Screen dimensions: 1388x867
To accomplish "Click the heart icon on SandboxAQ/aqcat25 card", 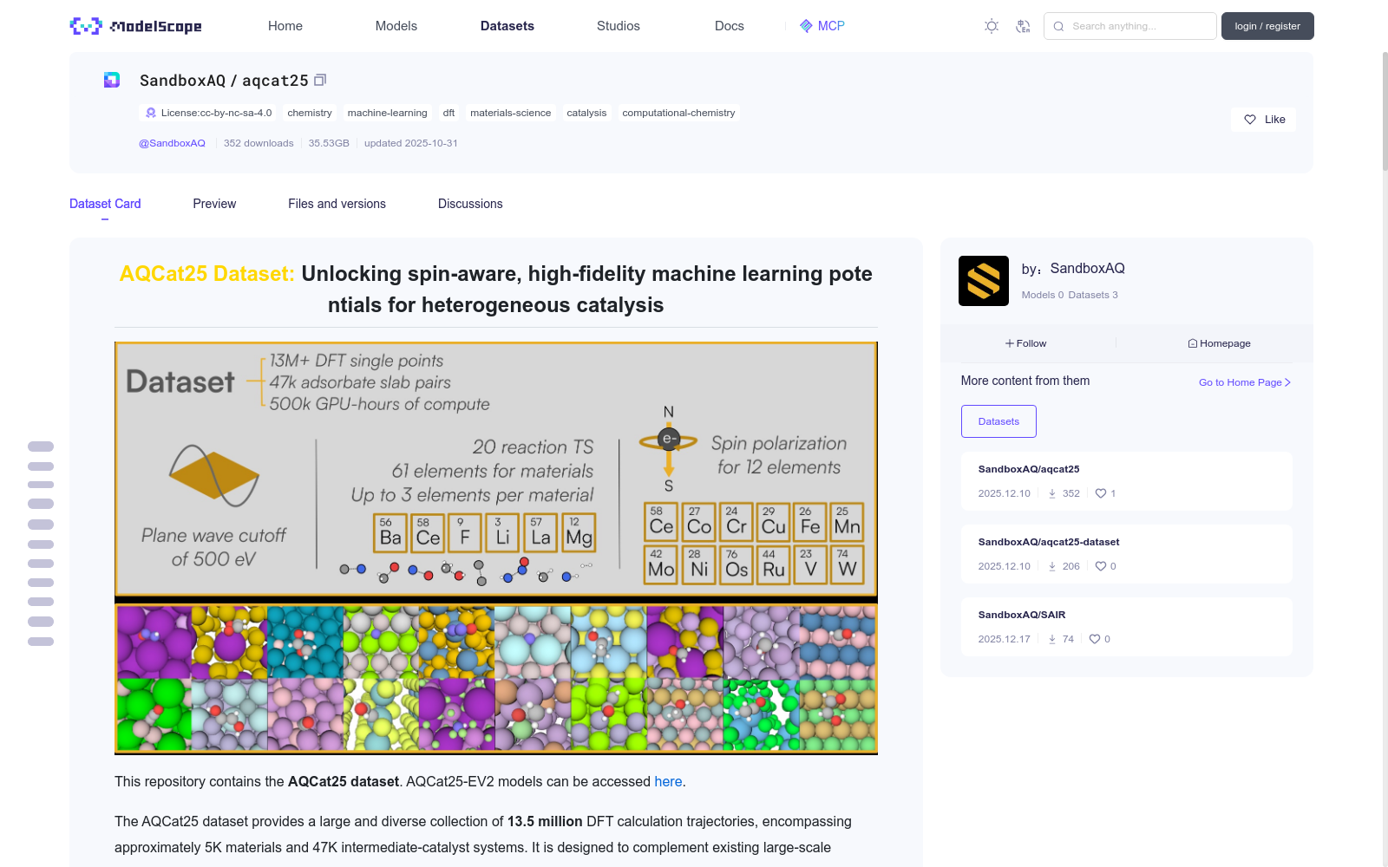I will [1101, 493].
